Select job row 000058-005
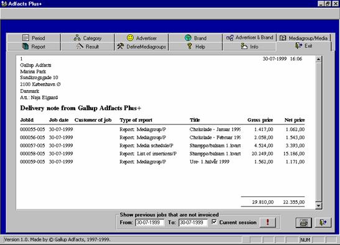Viewport: 340px width, 245px height. tap(162, 154)
